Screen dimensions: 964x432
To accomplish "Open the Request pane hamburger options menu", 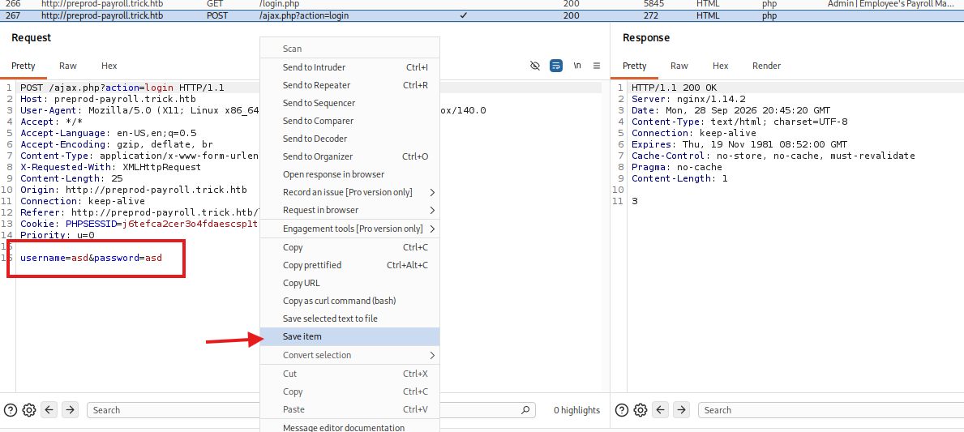I will tap(597, 66).
